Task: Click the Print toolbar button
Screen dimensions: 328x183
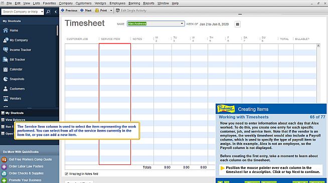Action: click(x=101, y=10)
